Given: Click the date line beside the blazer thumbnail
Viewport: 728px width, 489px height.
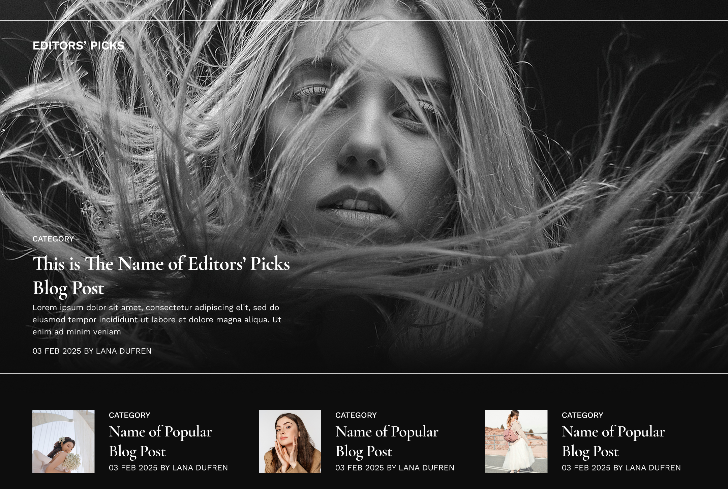Looking at the screenshot, I should coord(395,467).
